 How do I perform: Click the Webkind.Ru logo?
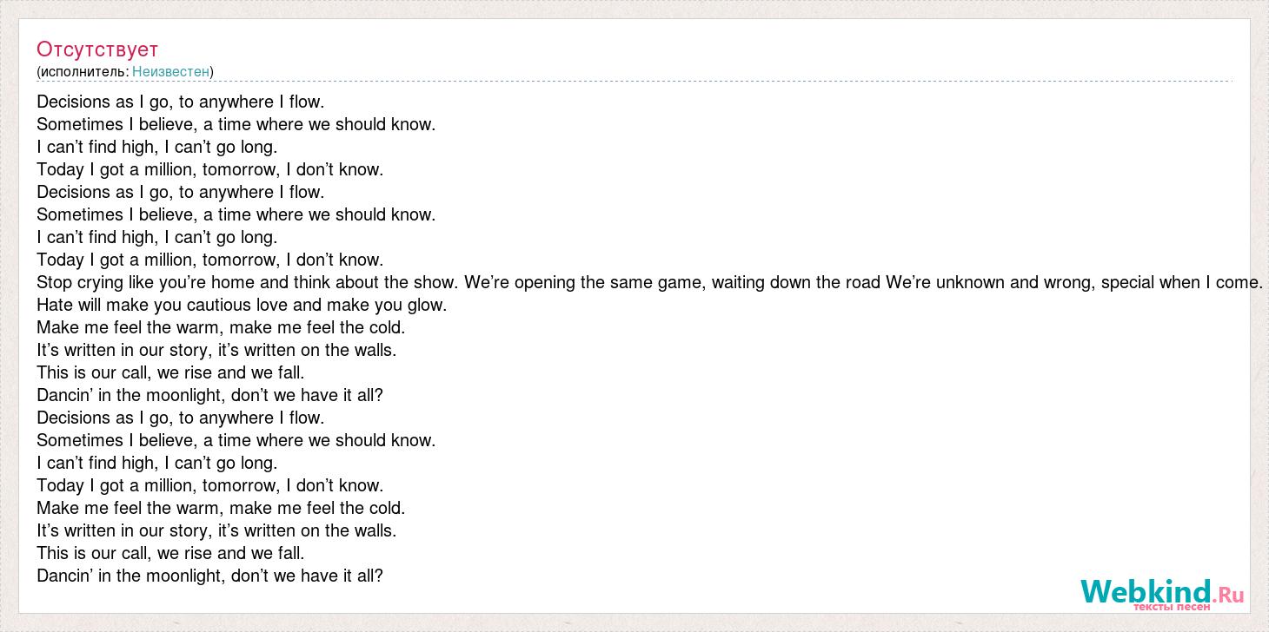coord(1162,594)
